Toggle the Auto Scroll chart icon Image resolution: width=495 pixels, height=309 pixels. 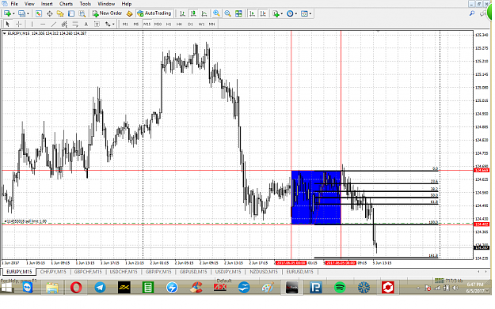pyautogui.click(x=252, y=13)
